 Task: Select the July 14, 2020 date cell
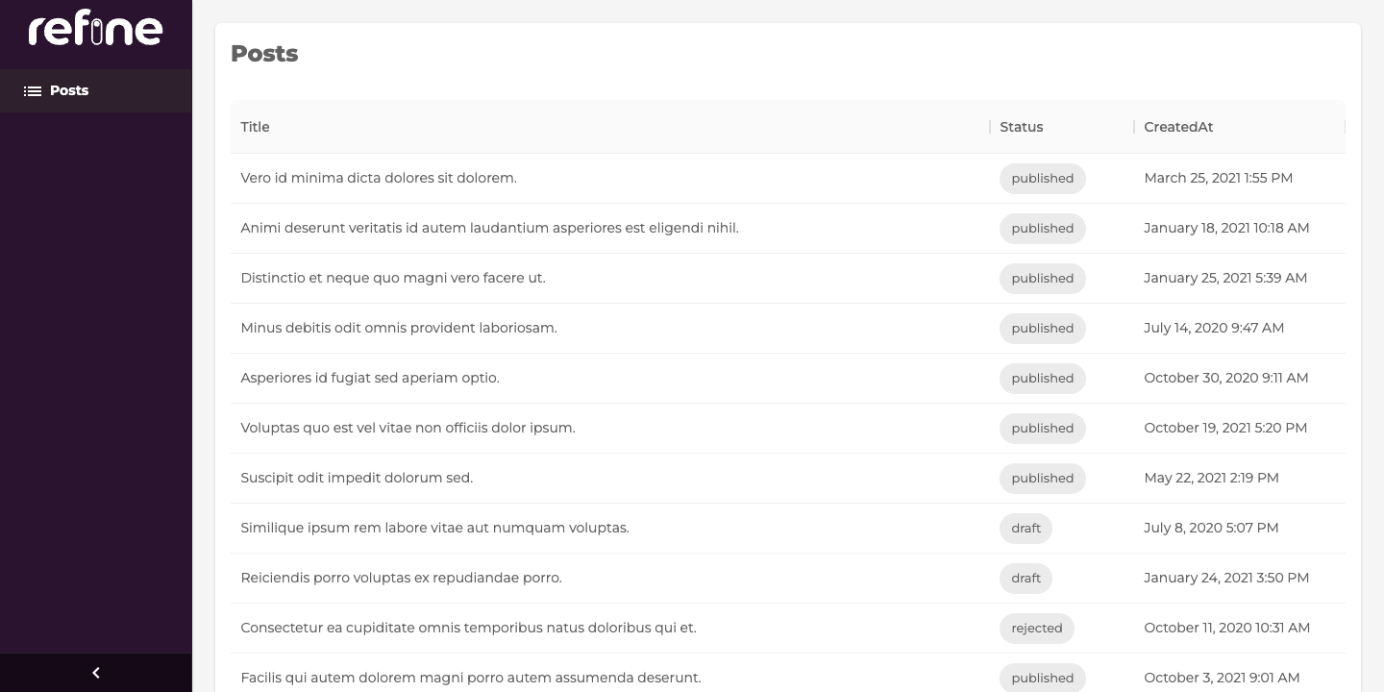click(1214, 328)
